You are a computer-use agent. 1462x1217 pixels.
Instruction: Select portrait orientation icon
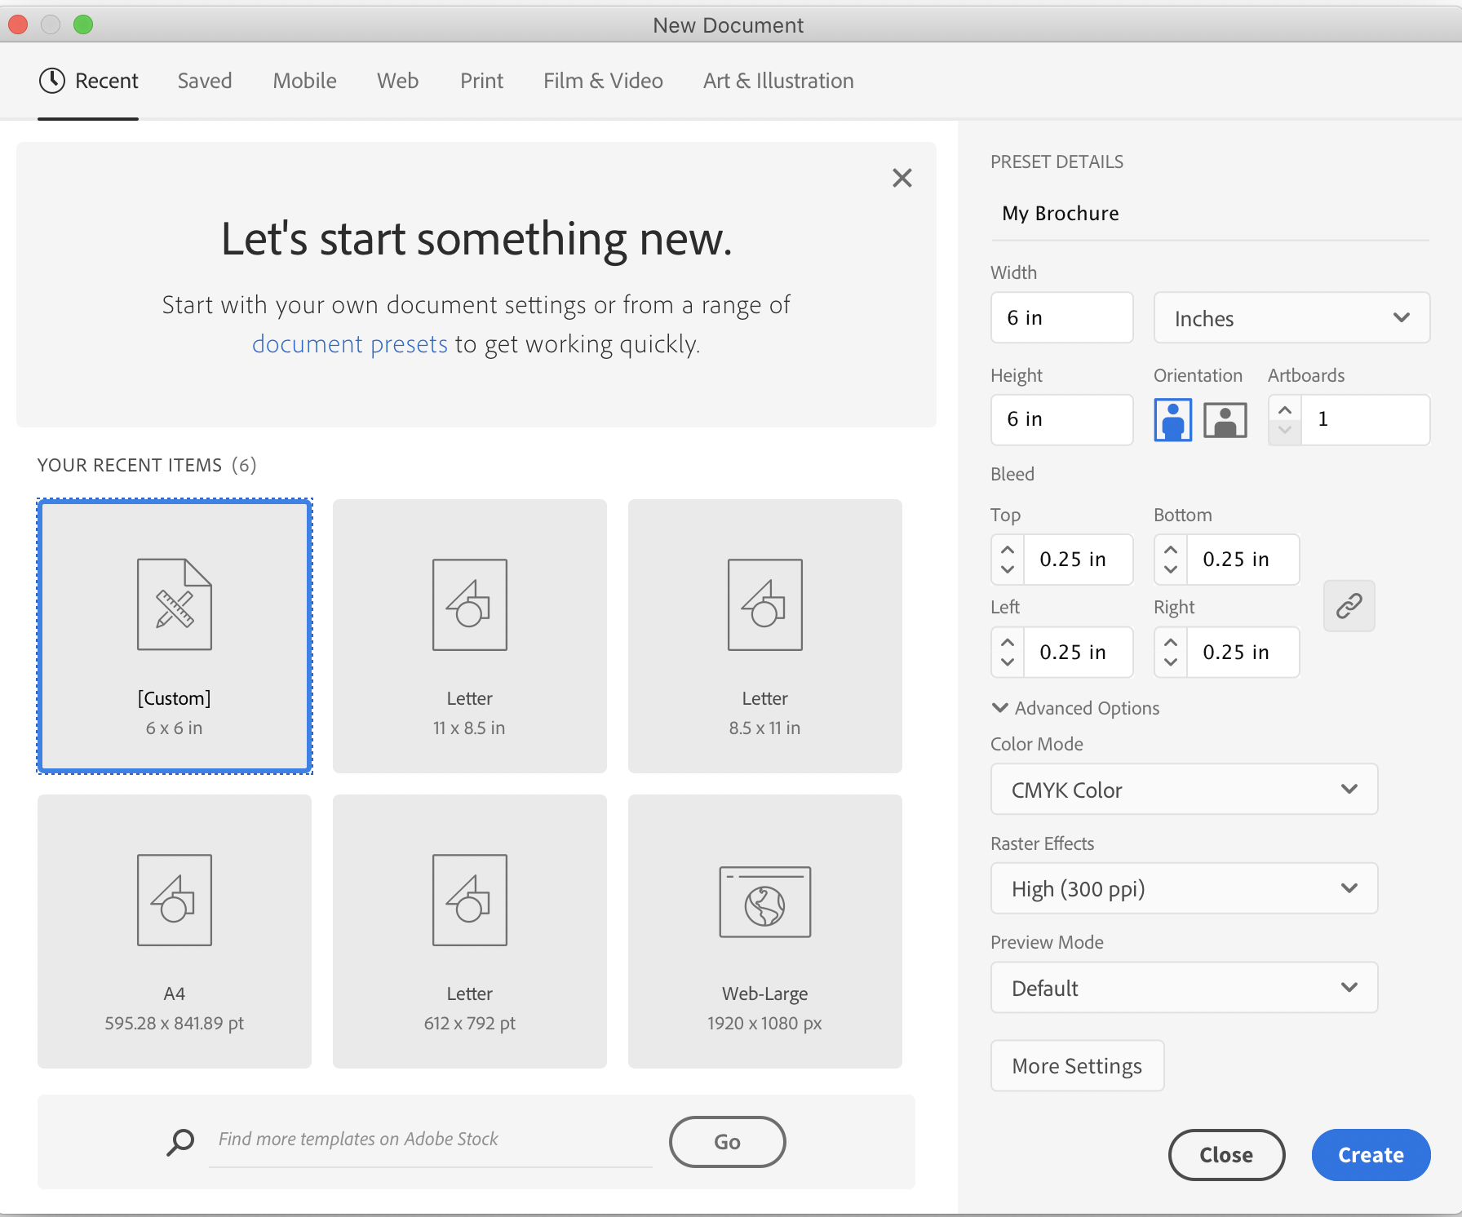(1172, 420)
